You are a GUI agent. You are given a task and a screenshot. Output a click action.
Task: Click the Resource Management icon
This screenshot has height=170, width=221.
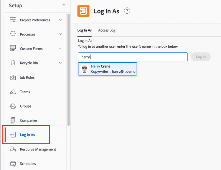pos(13,149)
